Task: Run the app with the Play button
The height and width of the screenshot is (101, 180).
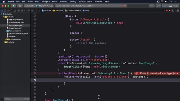Action: coord(13,6)
